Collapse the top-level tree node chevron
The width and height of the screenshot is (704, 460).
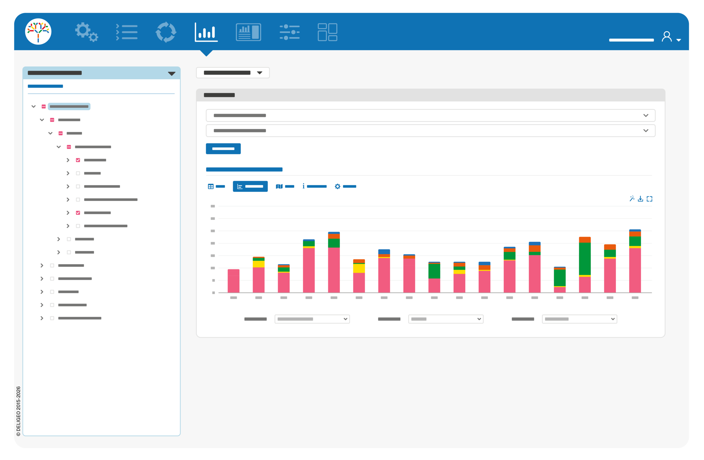34,106
